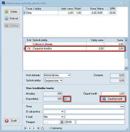Click the refresh records icon

tap(43, 128)
